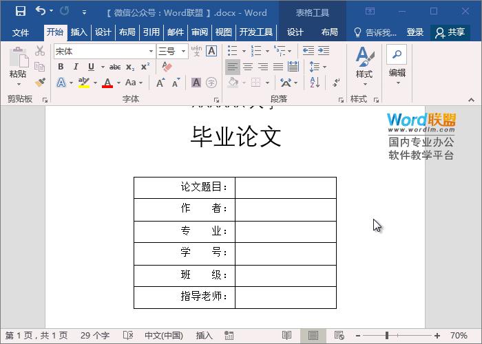This screenshot has height=344, width=482.
Task: Open the Find magnifier editing tool
Action: [397, 54]
